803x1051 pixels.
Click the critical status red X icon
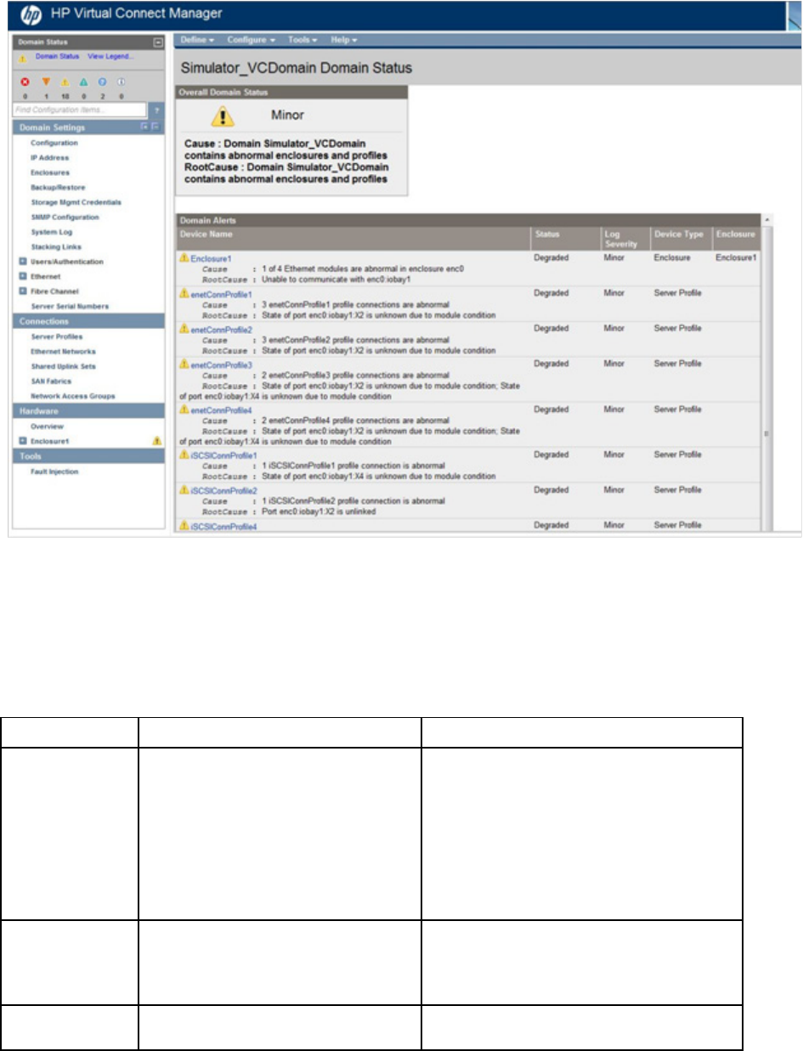[x=25, y=83]
